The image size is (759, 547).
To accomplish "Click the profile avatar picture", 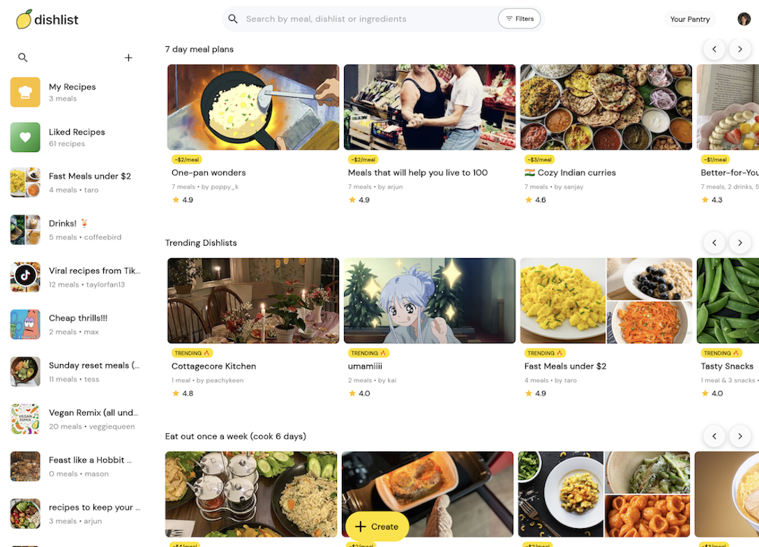I will pos(744,19).
